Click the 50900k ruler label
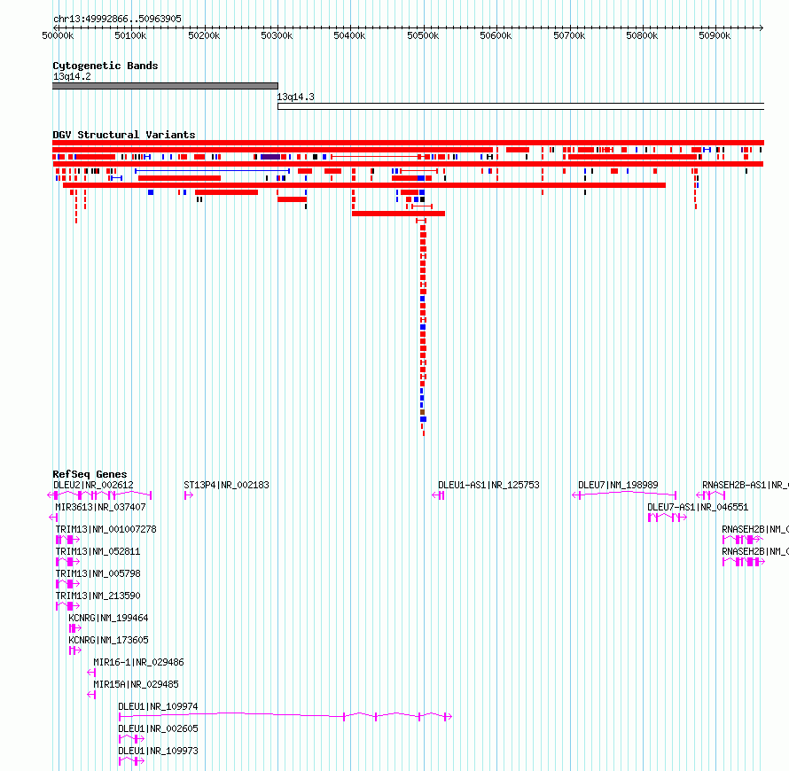This screenshot has height=771, width=789. 715,35
